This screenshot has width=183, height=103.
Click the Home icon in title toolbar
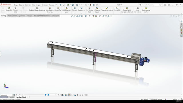[60, 5]
